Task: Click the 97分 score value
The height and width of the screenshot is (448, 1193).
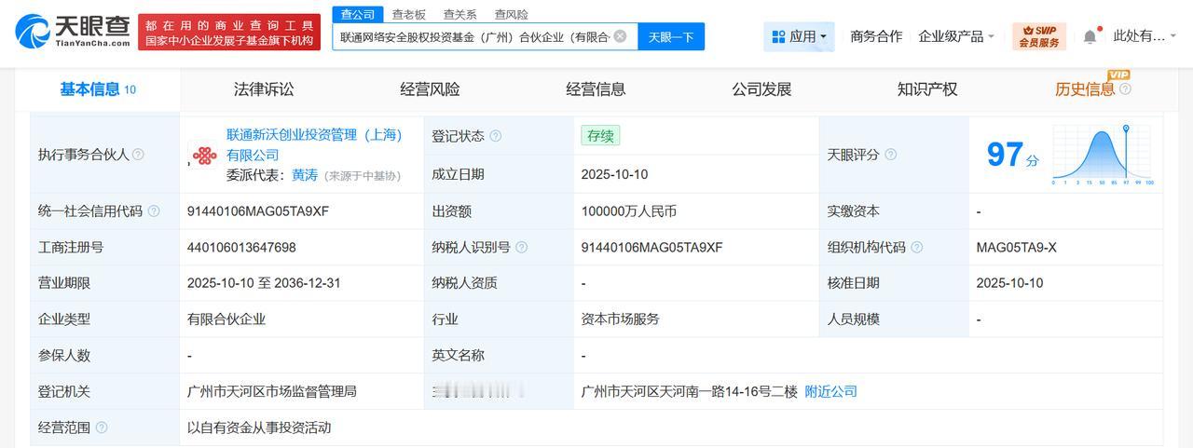Action: [1013, 155]
